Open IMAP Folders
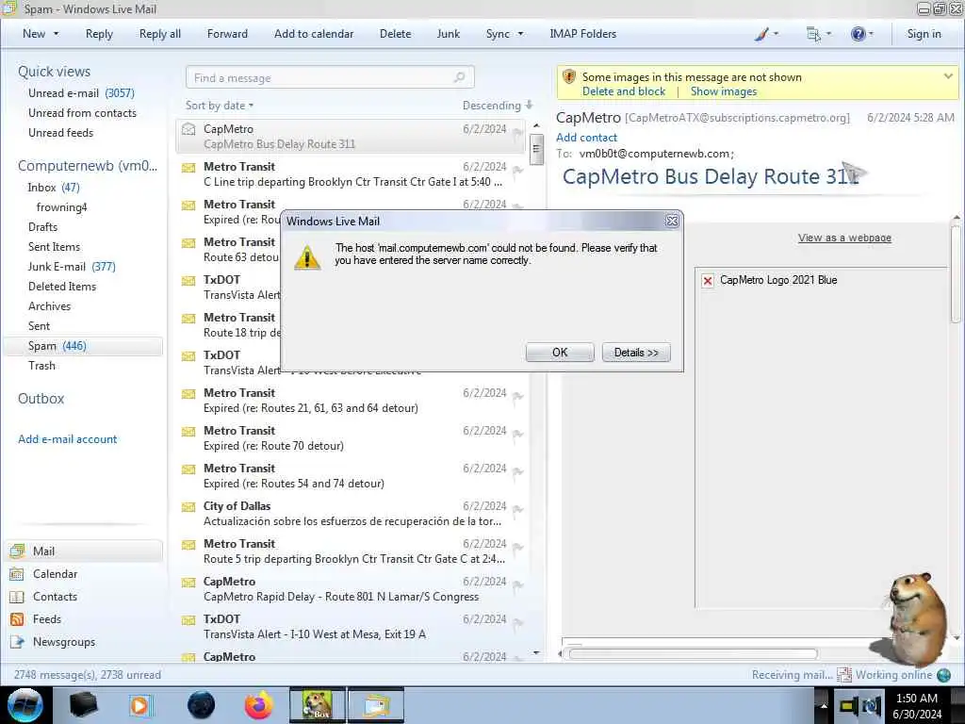This screenshot has height=724, width=965. 582,34
